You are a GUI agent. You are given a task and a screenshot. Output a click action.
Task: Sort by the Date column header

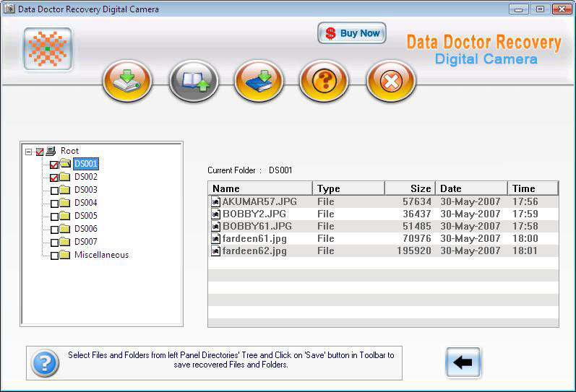click(x=471, y=188)
